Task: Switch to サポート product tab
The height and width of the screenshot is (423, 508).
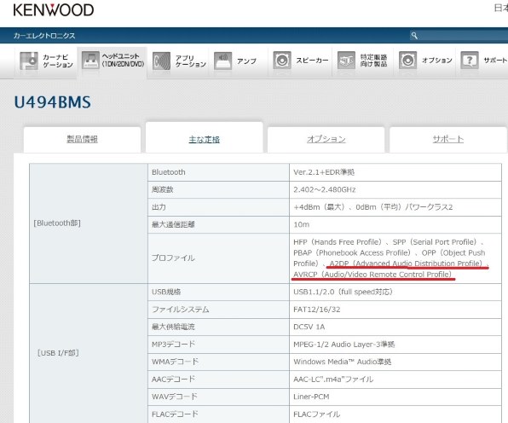Action: click(x=448, y=139)
